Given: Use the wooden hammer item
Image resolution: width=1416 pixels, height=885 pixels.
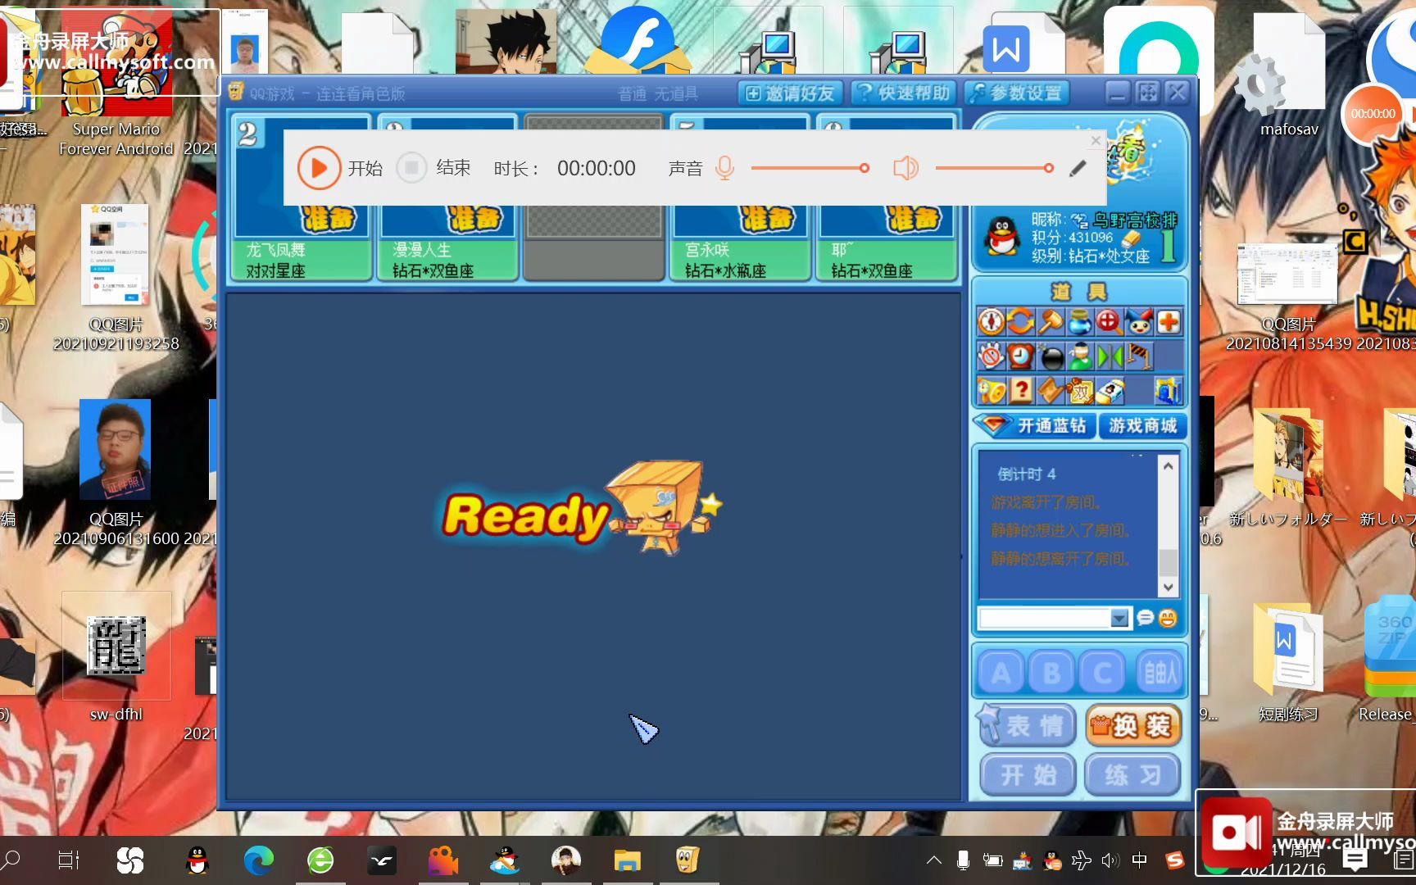Looking at the screenshot, I should (x=1051, y=322).
